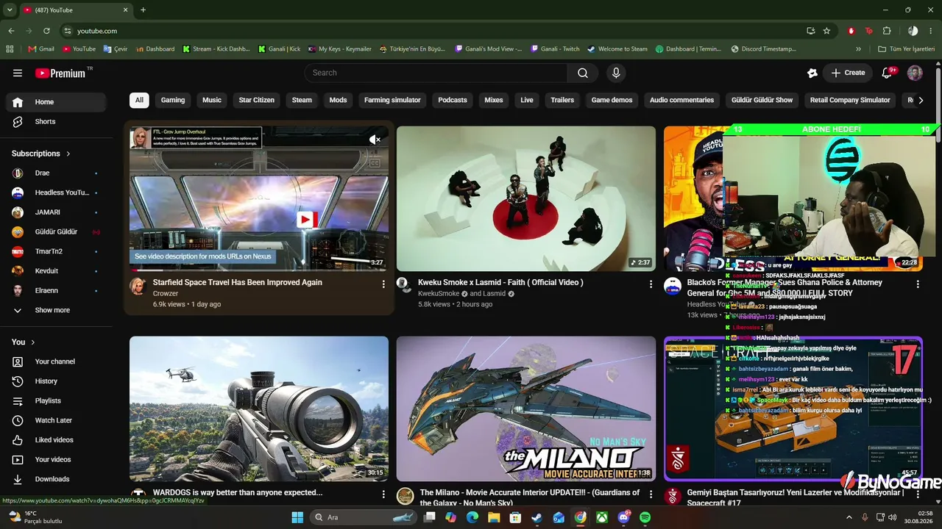Open the JAMARI subscription channel
Image resolution: width=942 pixels, height=529 pixels.
point(57,212)
